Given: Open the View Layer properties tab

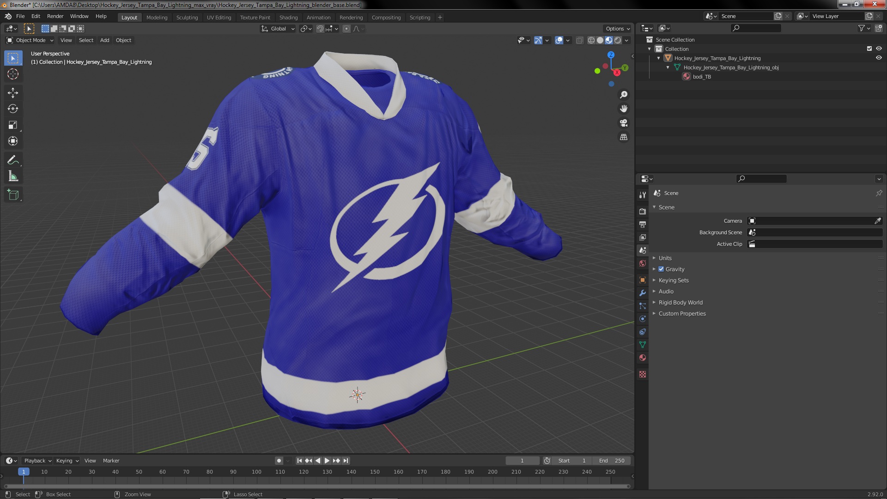Looking at the screenshot, I should (x=643, y=237).
